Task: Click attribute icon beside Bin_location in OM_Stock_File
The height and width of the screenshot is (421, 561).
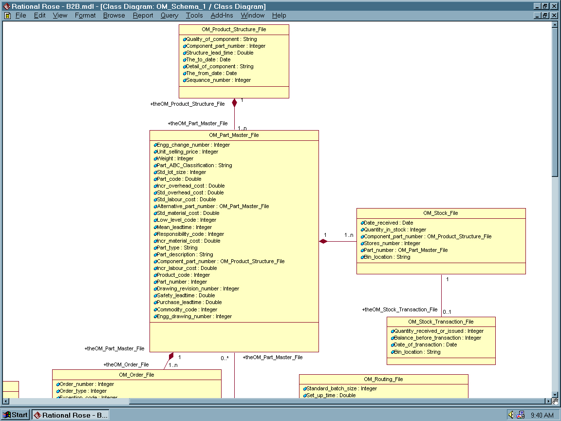Action: point(362,257)
